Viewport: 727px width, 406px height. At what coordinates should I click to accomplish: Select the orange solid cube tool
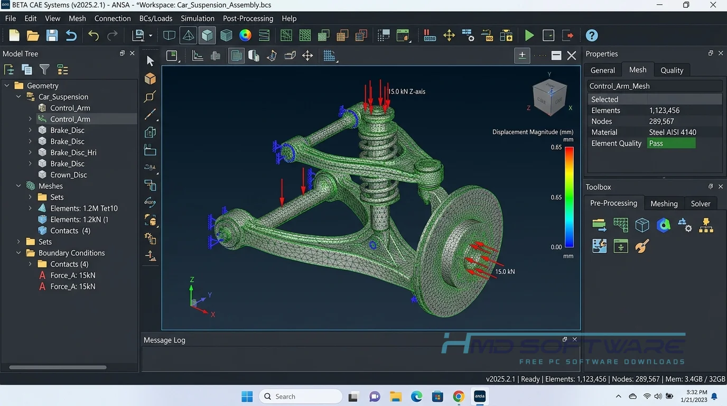point(151,78)
